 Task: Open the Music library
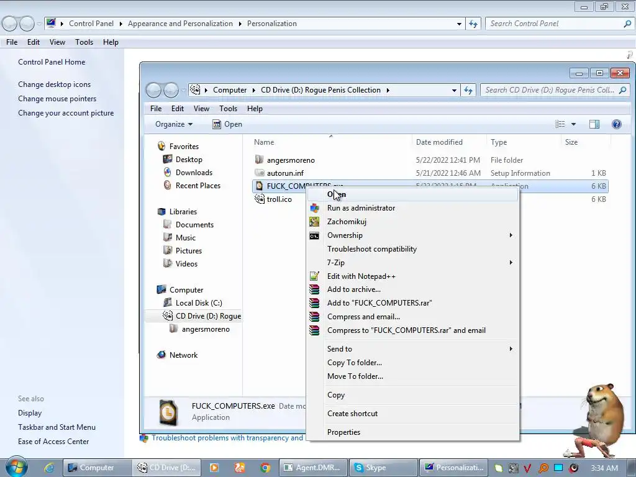[185, 238]
